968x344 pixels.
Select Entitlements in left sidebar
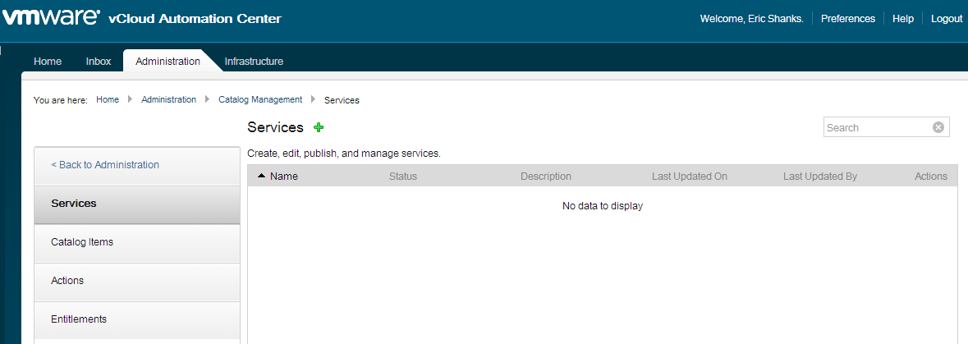click(79, 319)
